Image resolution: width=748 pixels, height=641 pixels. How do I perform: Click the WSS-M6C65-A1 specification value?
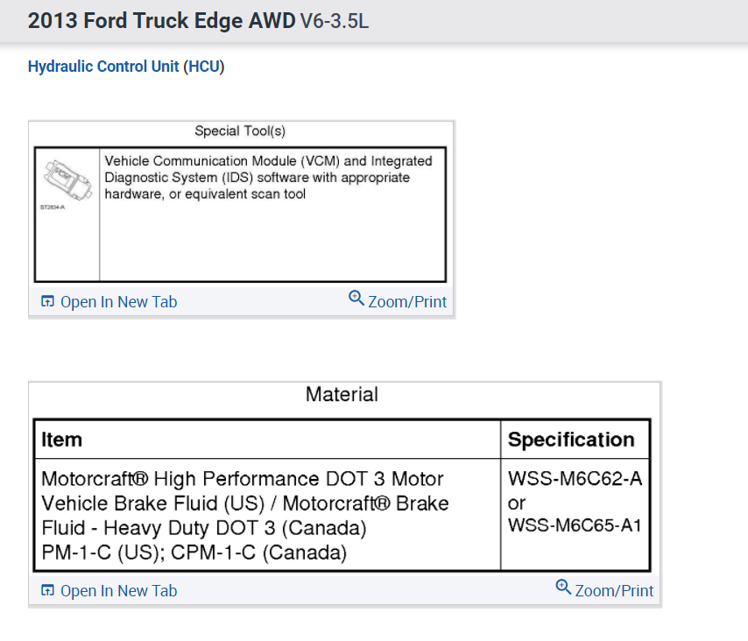pyautogui.click(x=575, y=525)
